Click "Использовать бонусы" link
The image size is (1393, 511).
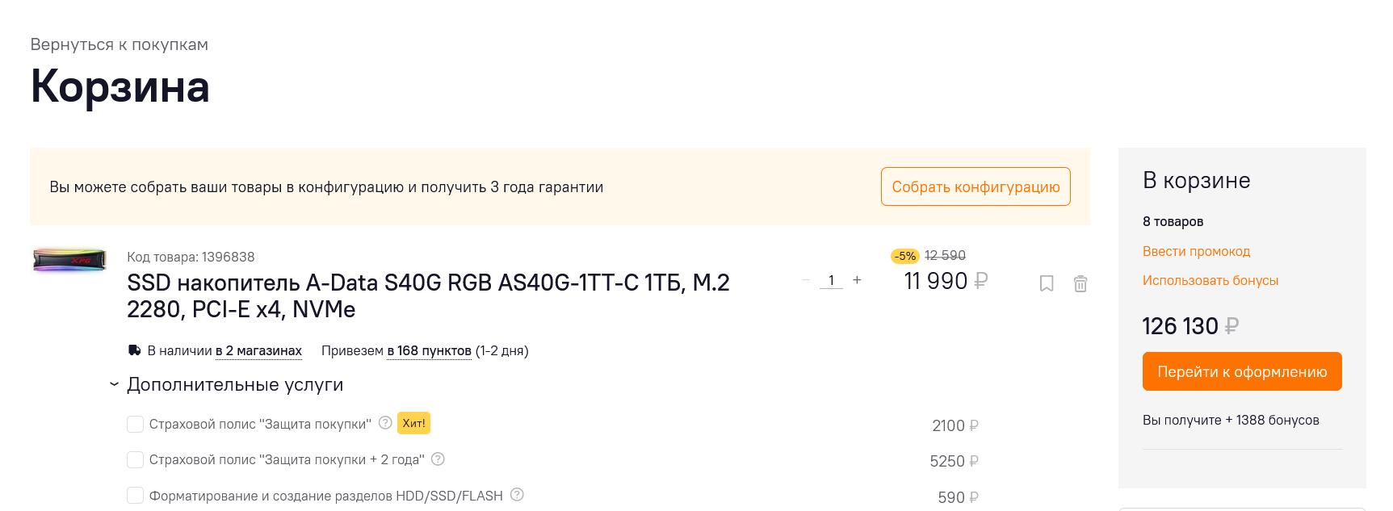click(x=1210, y=280)
